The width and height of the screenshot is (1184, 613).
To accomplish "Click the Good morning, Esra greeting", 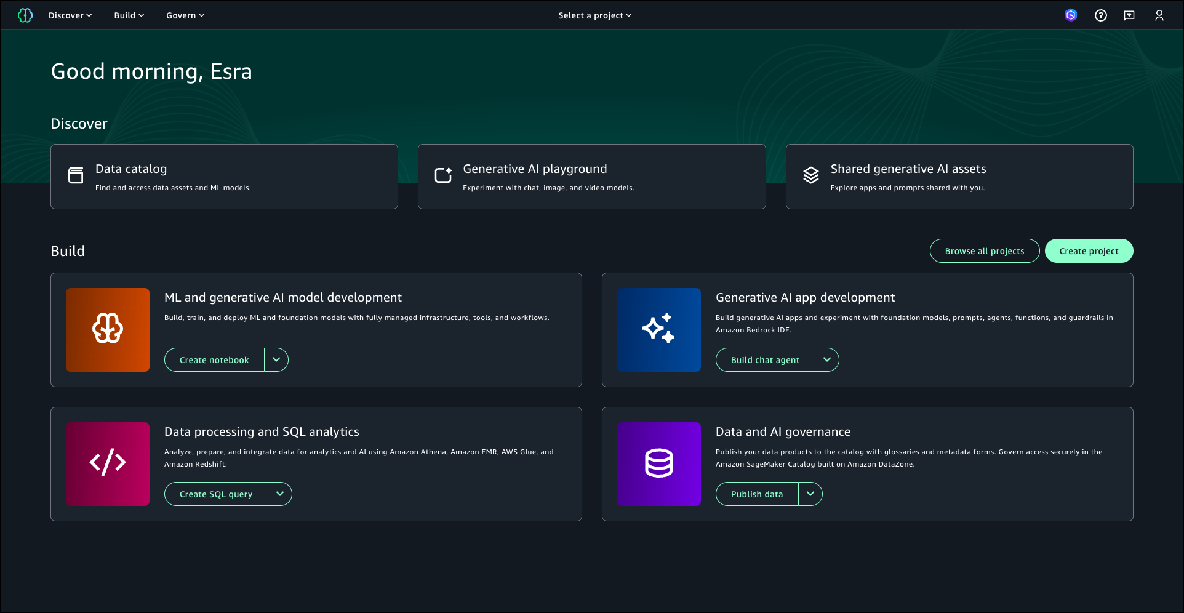I will [x=151, y=72].
